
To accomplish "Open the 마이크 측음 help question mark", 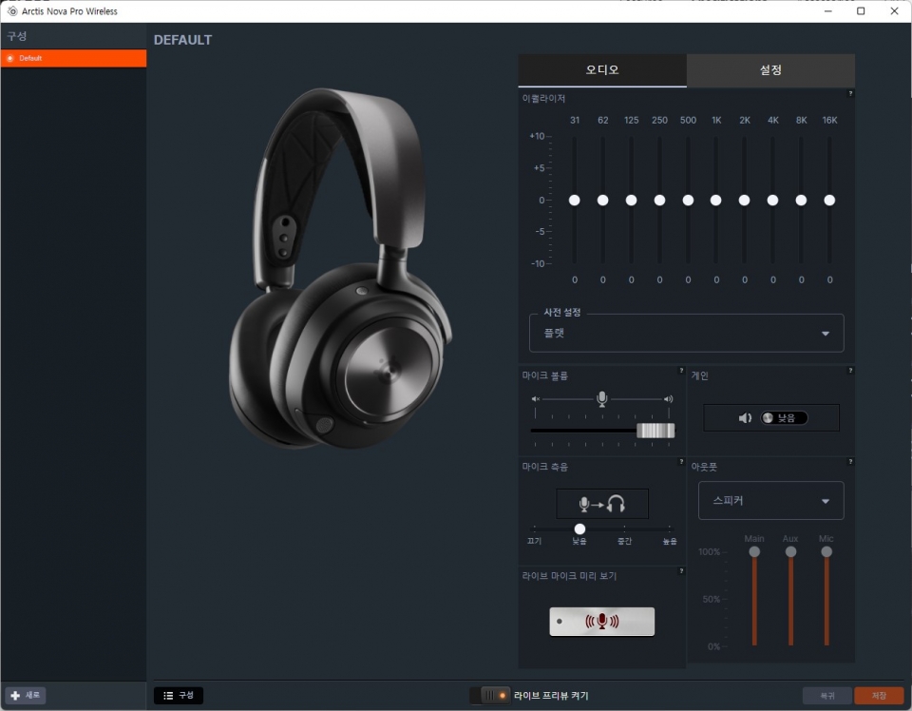I will click(x=681, y=461).
